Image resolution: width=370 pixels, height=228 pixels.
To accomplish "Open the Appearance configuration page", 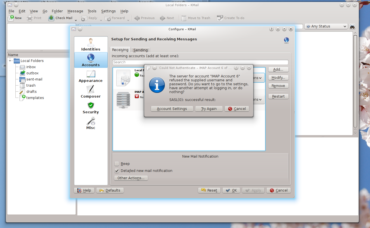I will click(x=91, y=76).
